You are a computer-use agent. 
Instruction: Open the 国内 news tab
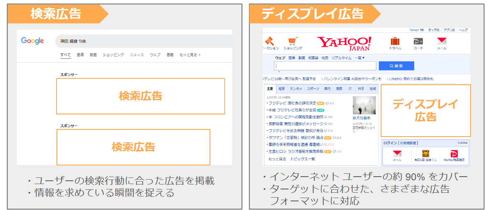(327, 89)
